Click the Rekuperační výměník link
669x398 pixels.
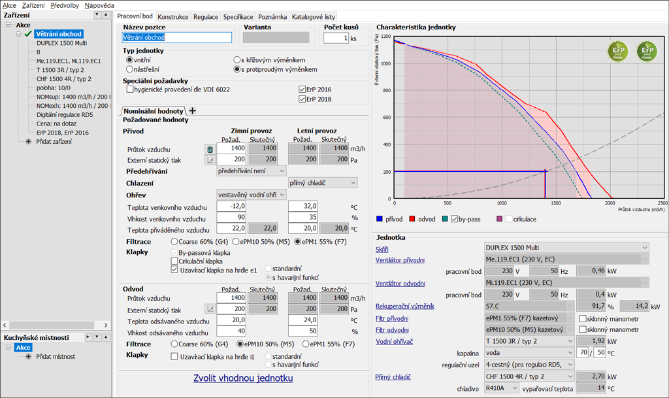(x=404, y=306)
